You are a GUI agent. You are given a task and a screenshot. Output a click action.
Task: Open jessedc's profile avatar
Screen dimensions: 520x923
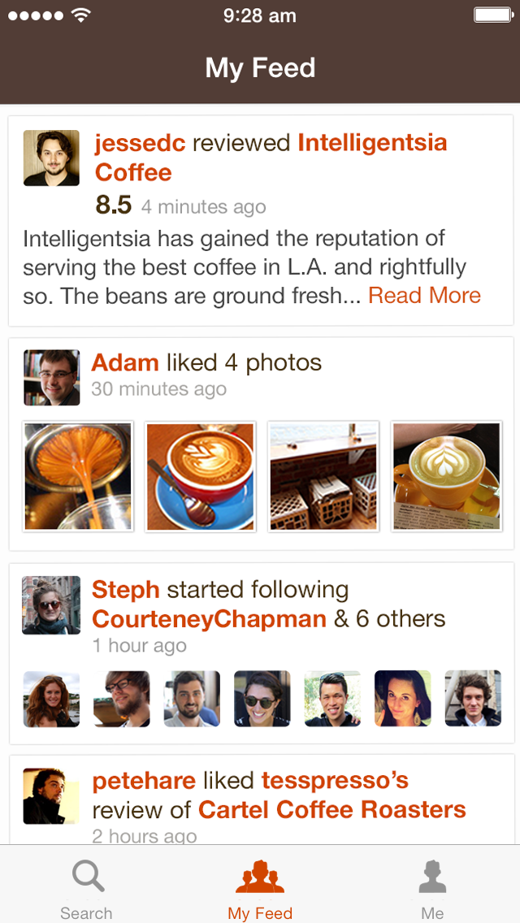click(51, 158)
